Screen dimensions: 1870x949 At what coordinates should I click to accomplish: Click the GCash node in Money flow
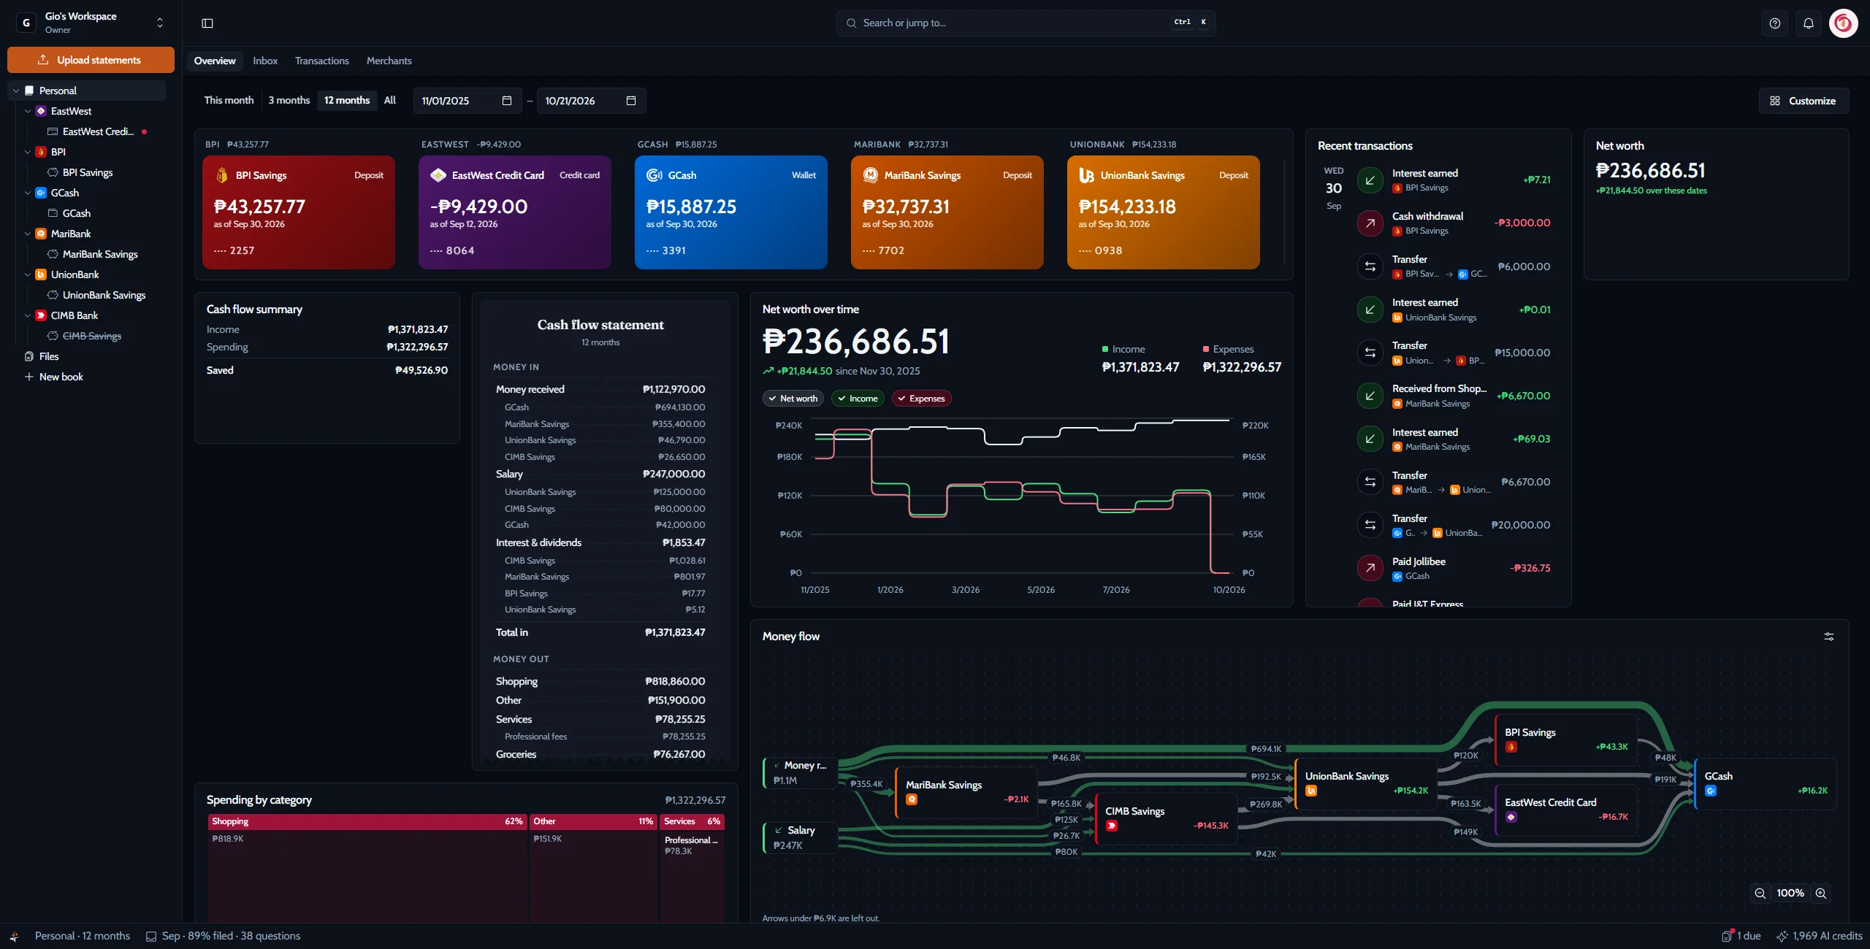[x=1765, y=783]
